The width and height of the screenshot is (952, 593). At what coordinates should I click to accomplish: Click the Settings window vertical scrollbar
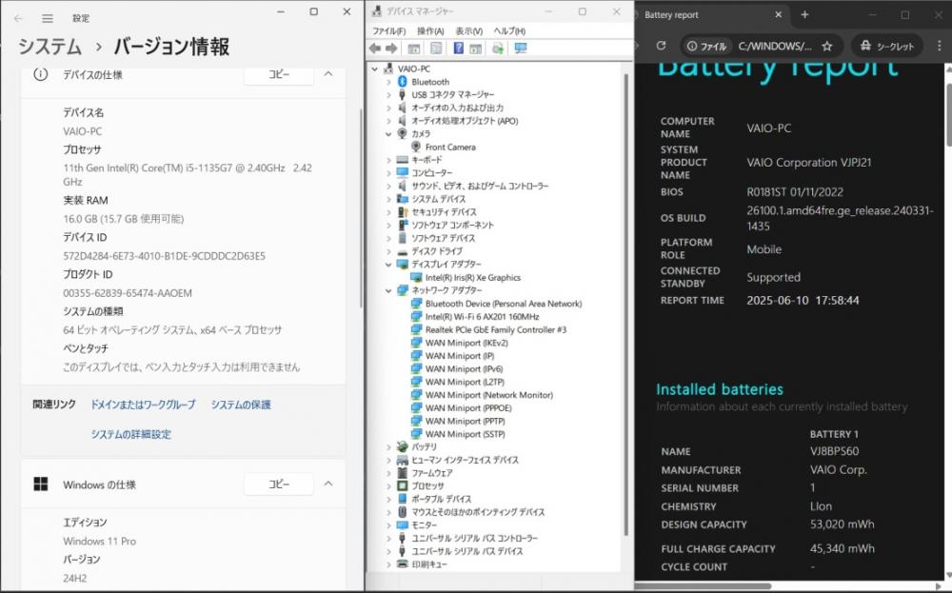click(x=361, y=207)
